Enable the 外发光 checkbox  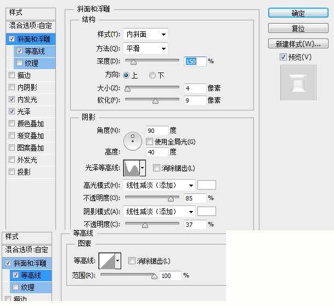click(x=12, y=159)
